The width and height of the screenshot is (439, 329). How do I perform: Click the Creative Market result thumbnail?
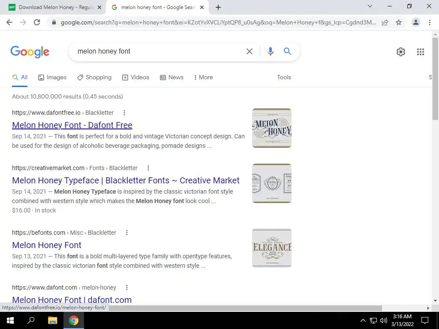coord(271,183)
